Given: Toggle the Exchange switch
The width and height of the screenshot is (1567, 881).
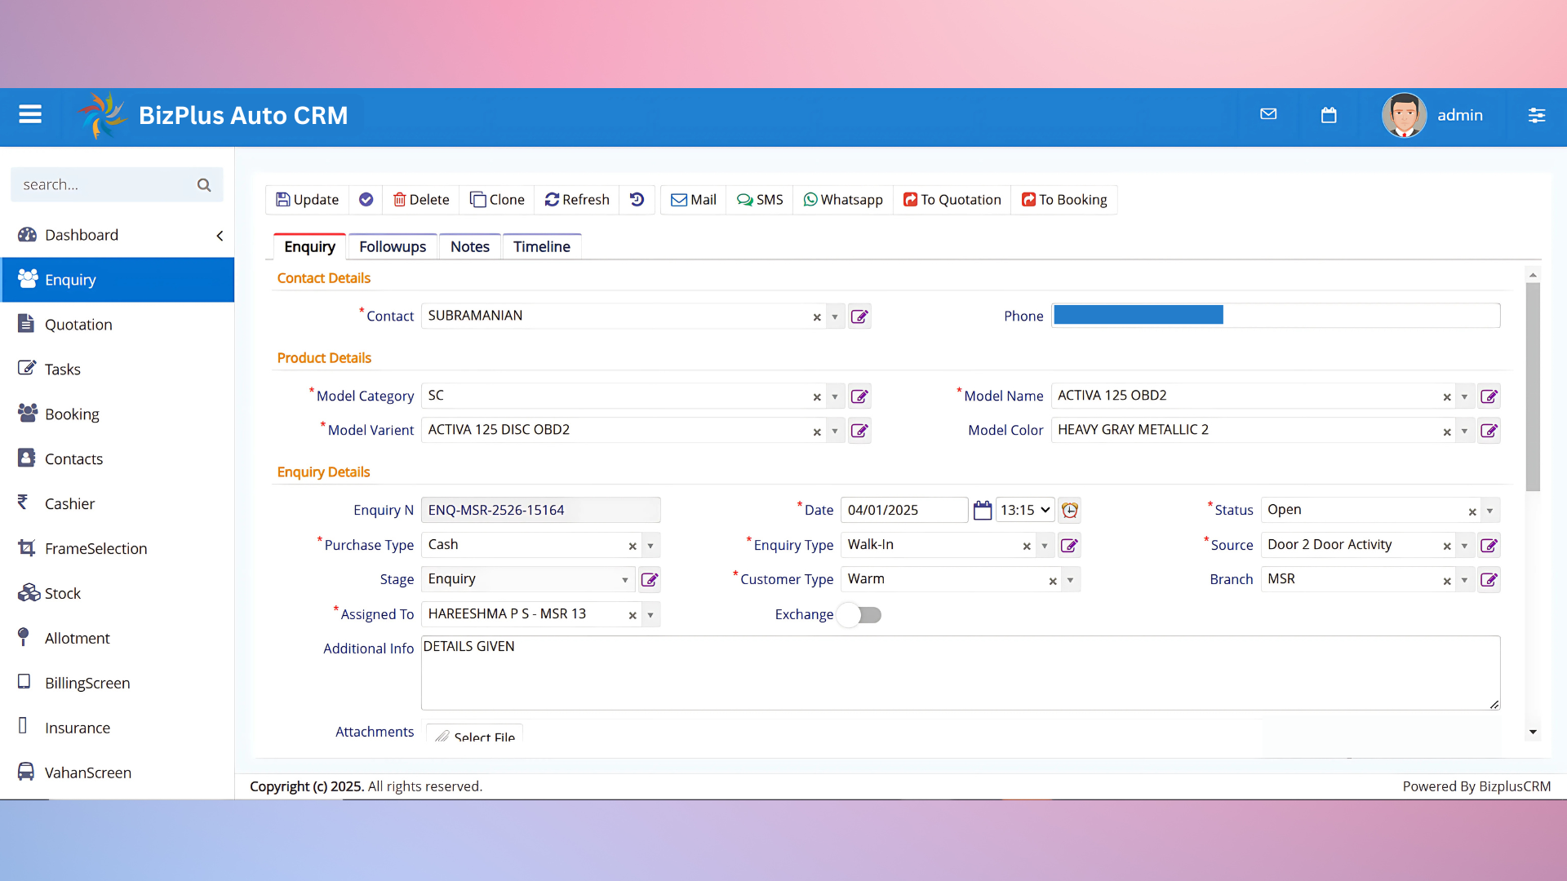Looking at the screenshot, I should [861, 615].
